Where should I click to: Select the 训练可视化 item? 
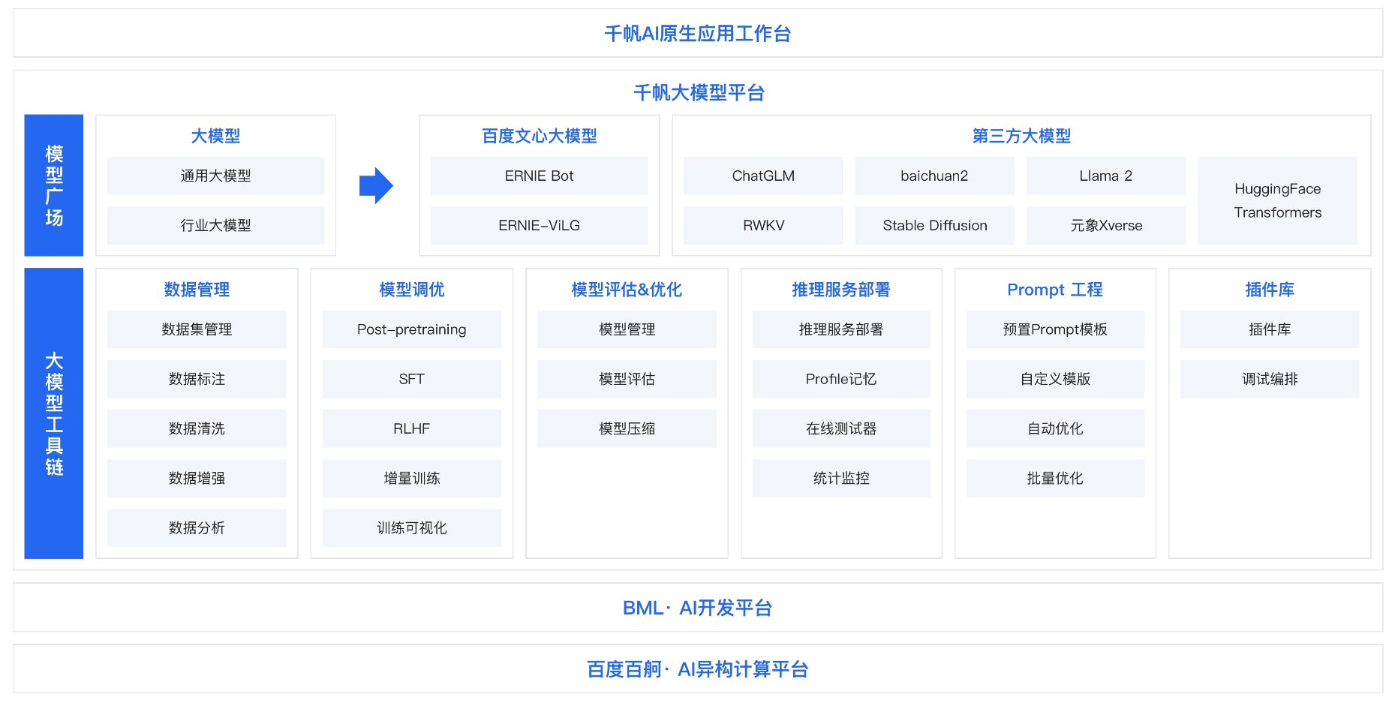412,527
